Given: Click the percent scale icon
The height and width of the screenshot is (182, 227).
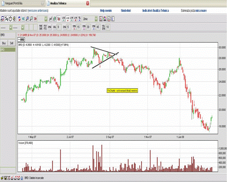Looking at the screenshot, I should click(79, 18).
